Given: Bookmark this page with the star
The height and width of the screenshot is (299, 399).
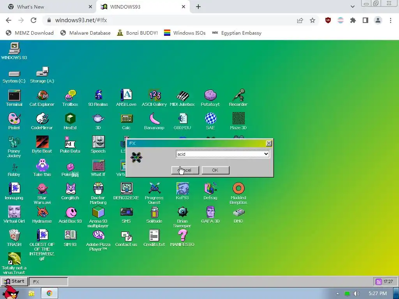Looking at the screenshot, I should click(312, 20).
